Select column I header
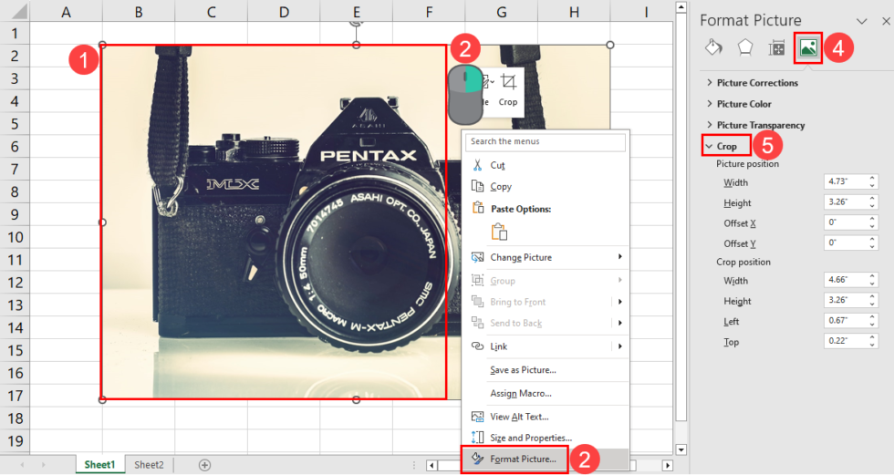 coord(646,12)
